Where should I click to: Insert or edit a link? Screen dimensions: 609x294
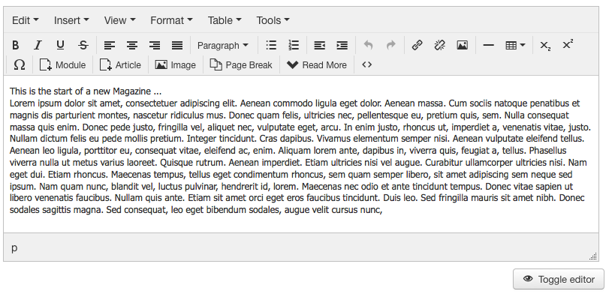(x=417, y=46)
